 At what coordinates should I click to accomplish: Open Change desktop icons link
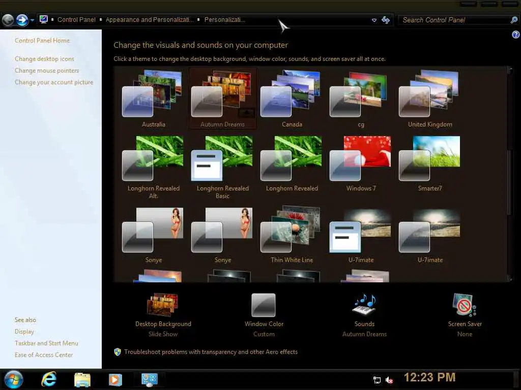(x=45, y=59)
